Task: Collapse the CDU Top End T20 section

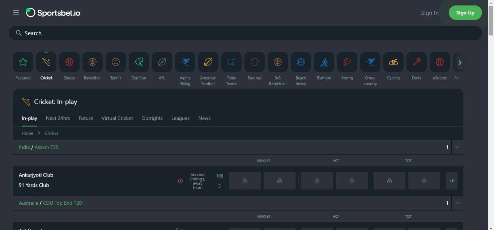Action: pyautogui.click(x=457, y=203)
